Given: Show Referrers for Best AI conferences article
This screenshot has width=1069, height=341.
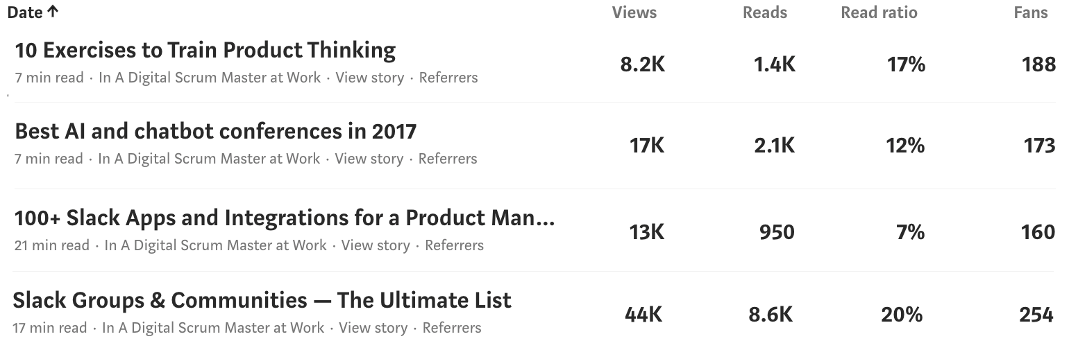Looking at the screenshot, I should click(448, 159).
